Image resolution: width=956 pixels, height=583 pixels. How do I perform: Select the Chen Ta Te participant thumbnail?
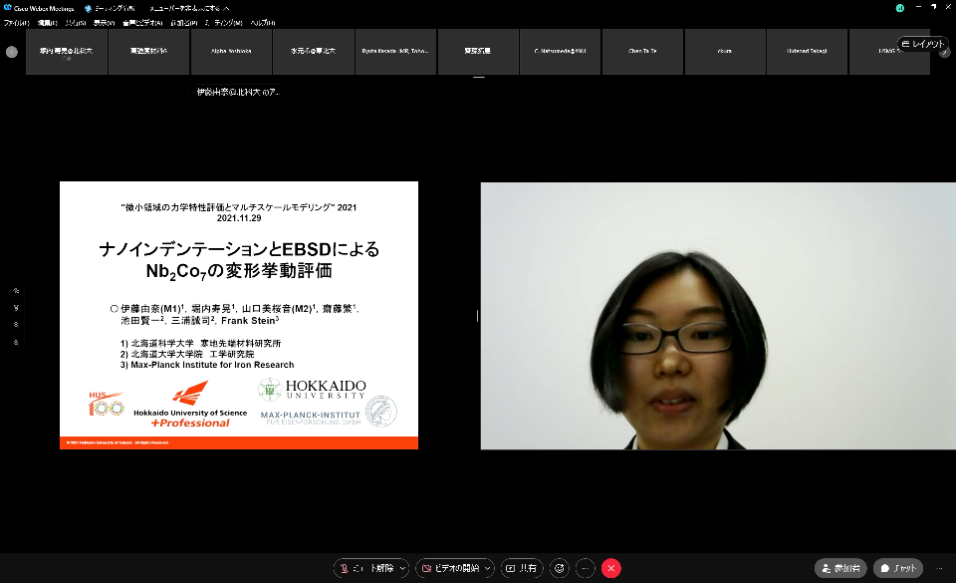[x=642, y=51]
